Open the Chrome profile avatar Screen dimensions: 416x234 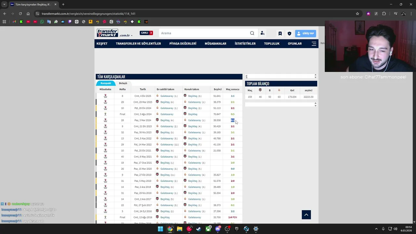403,14
